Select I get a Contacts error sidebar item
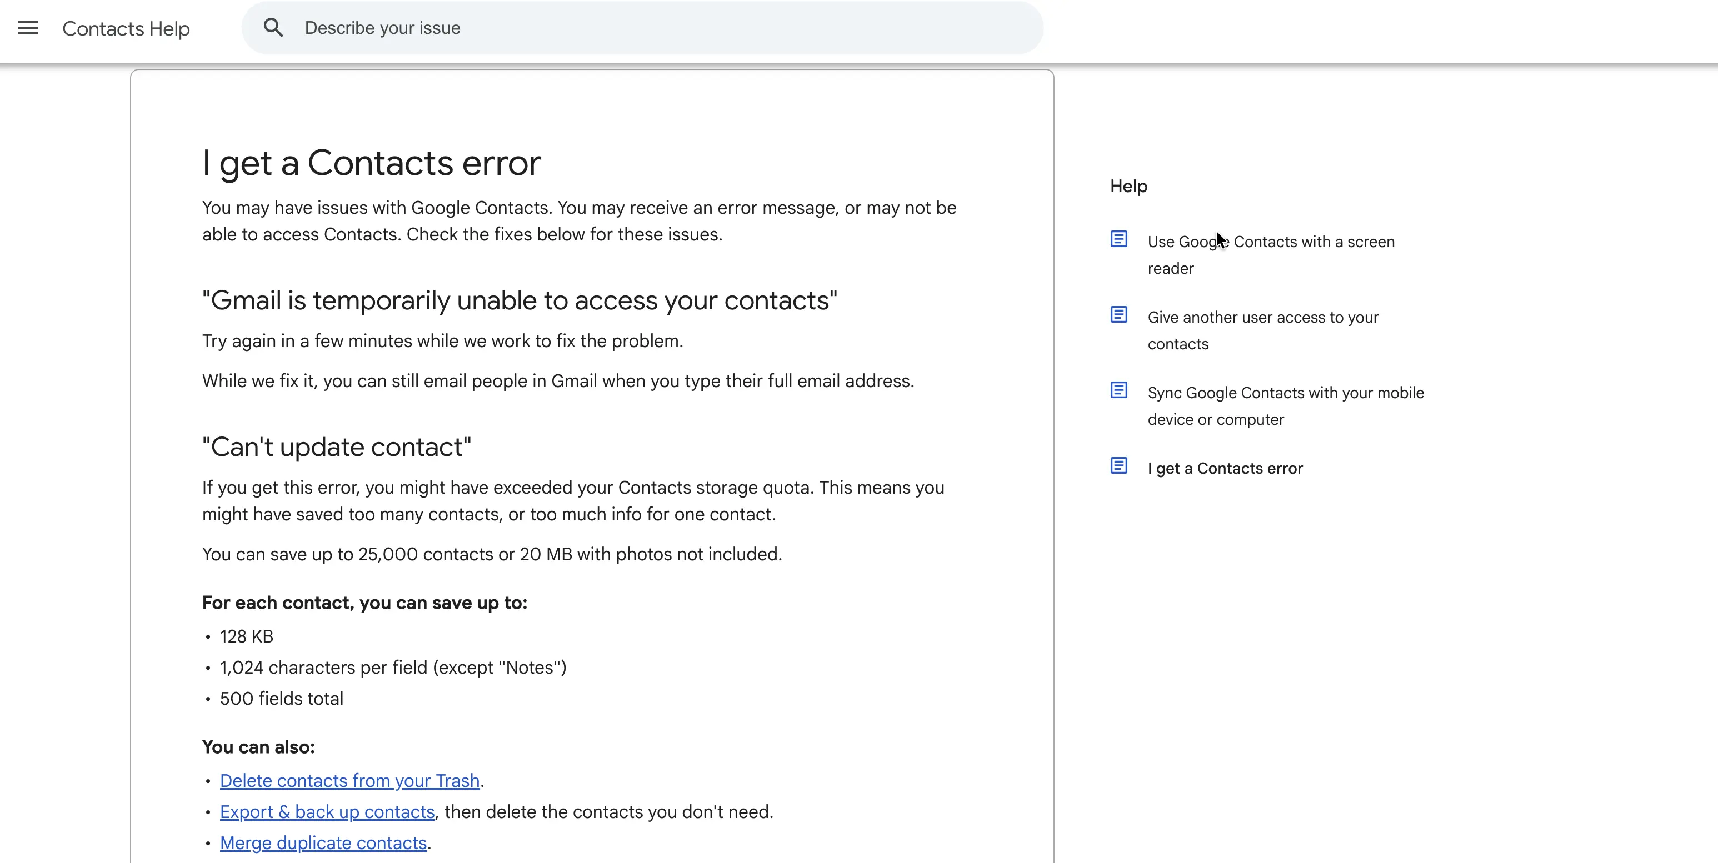Viewport: 1718px width, 863px height. click(x=1225, y=469)
